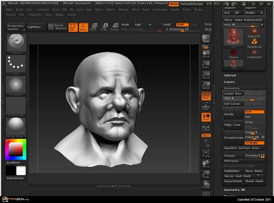The height and width of the screenshot is (203, 274).
Task: Disable the Zsub sculpt mode
Action: click(182, 25)
